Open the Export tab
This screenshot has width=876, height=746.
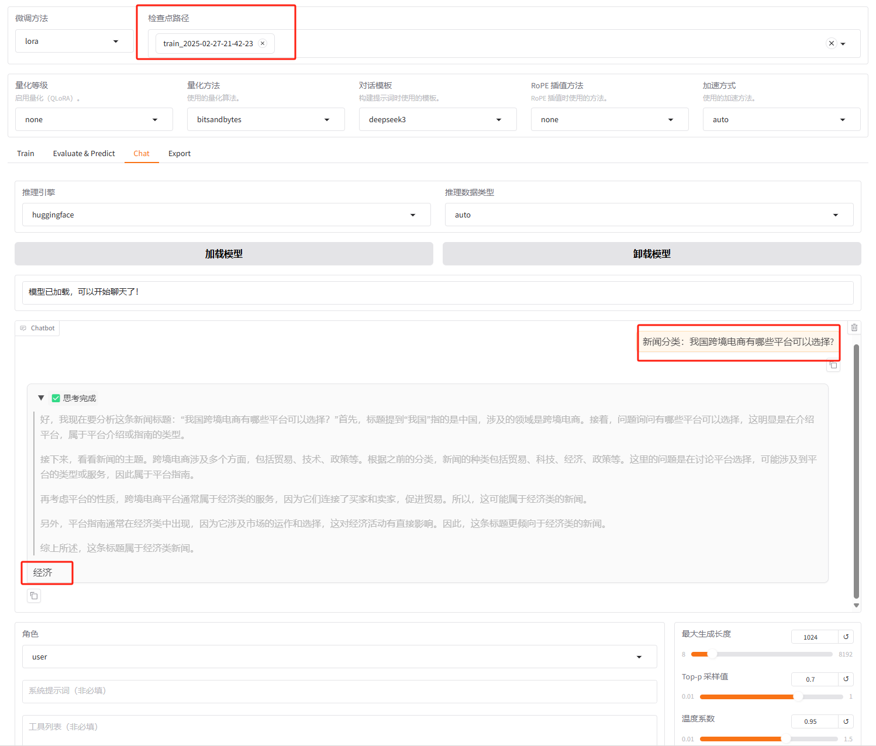pyautogui.click(x=180, y=153)
